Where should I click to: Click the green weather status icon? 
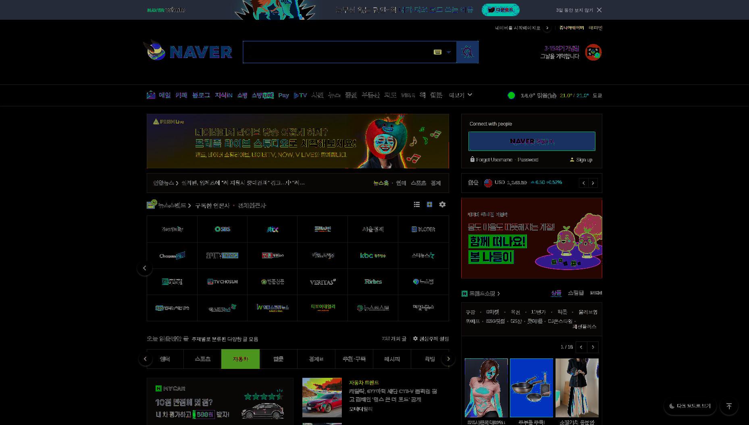(512, 95)
